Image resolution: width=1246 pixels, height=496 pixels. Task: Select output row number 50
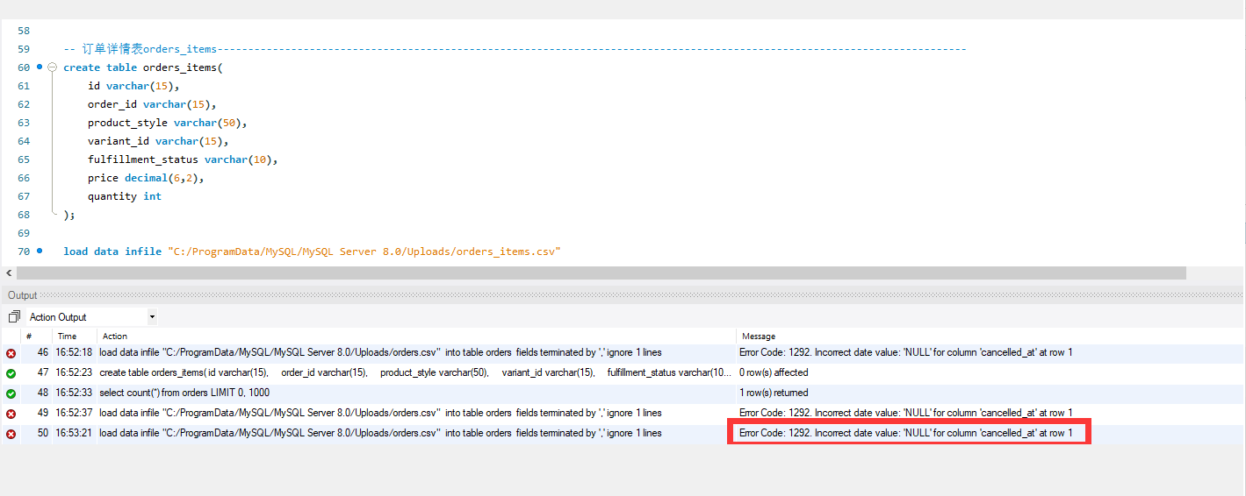pyautogui.click(x=43, y=433)
